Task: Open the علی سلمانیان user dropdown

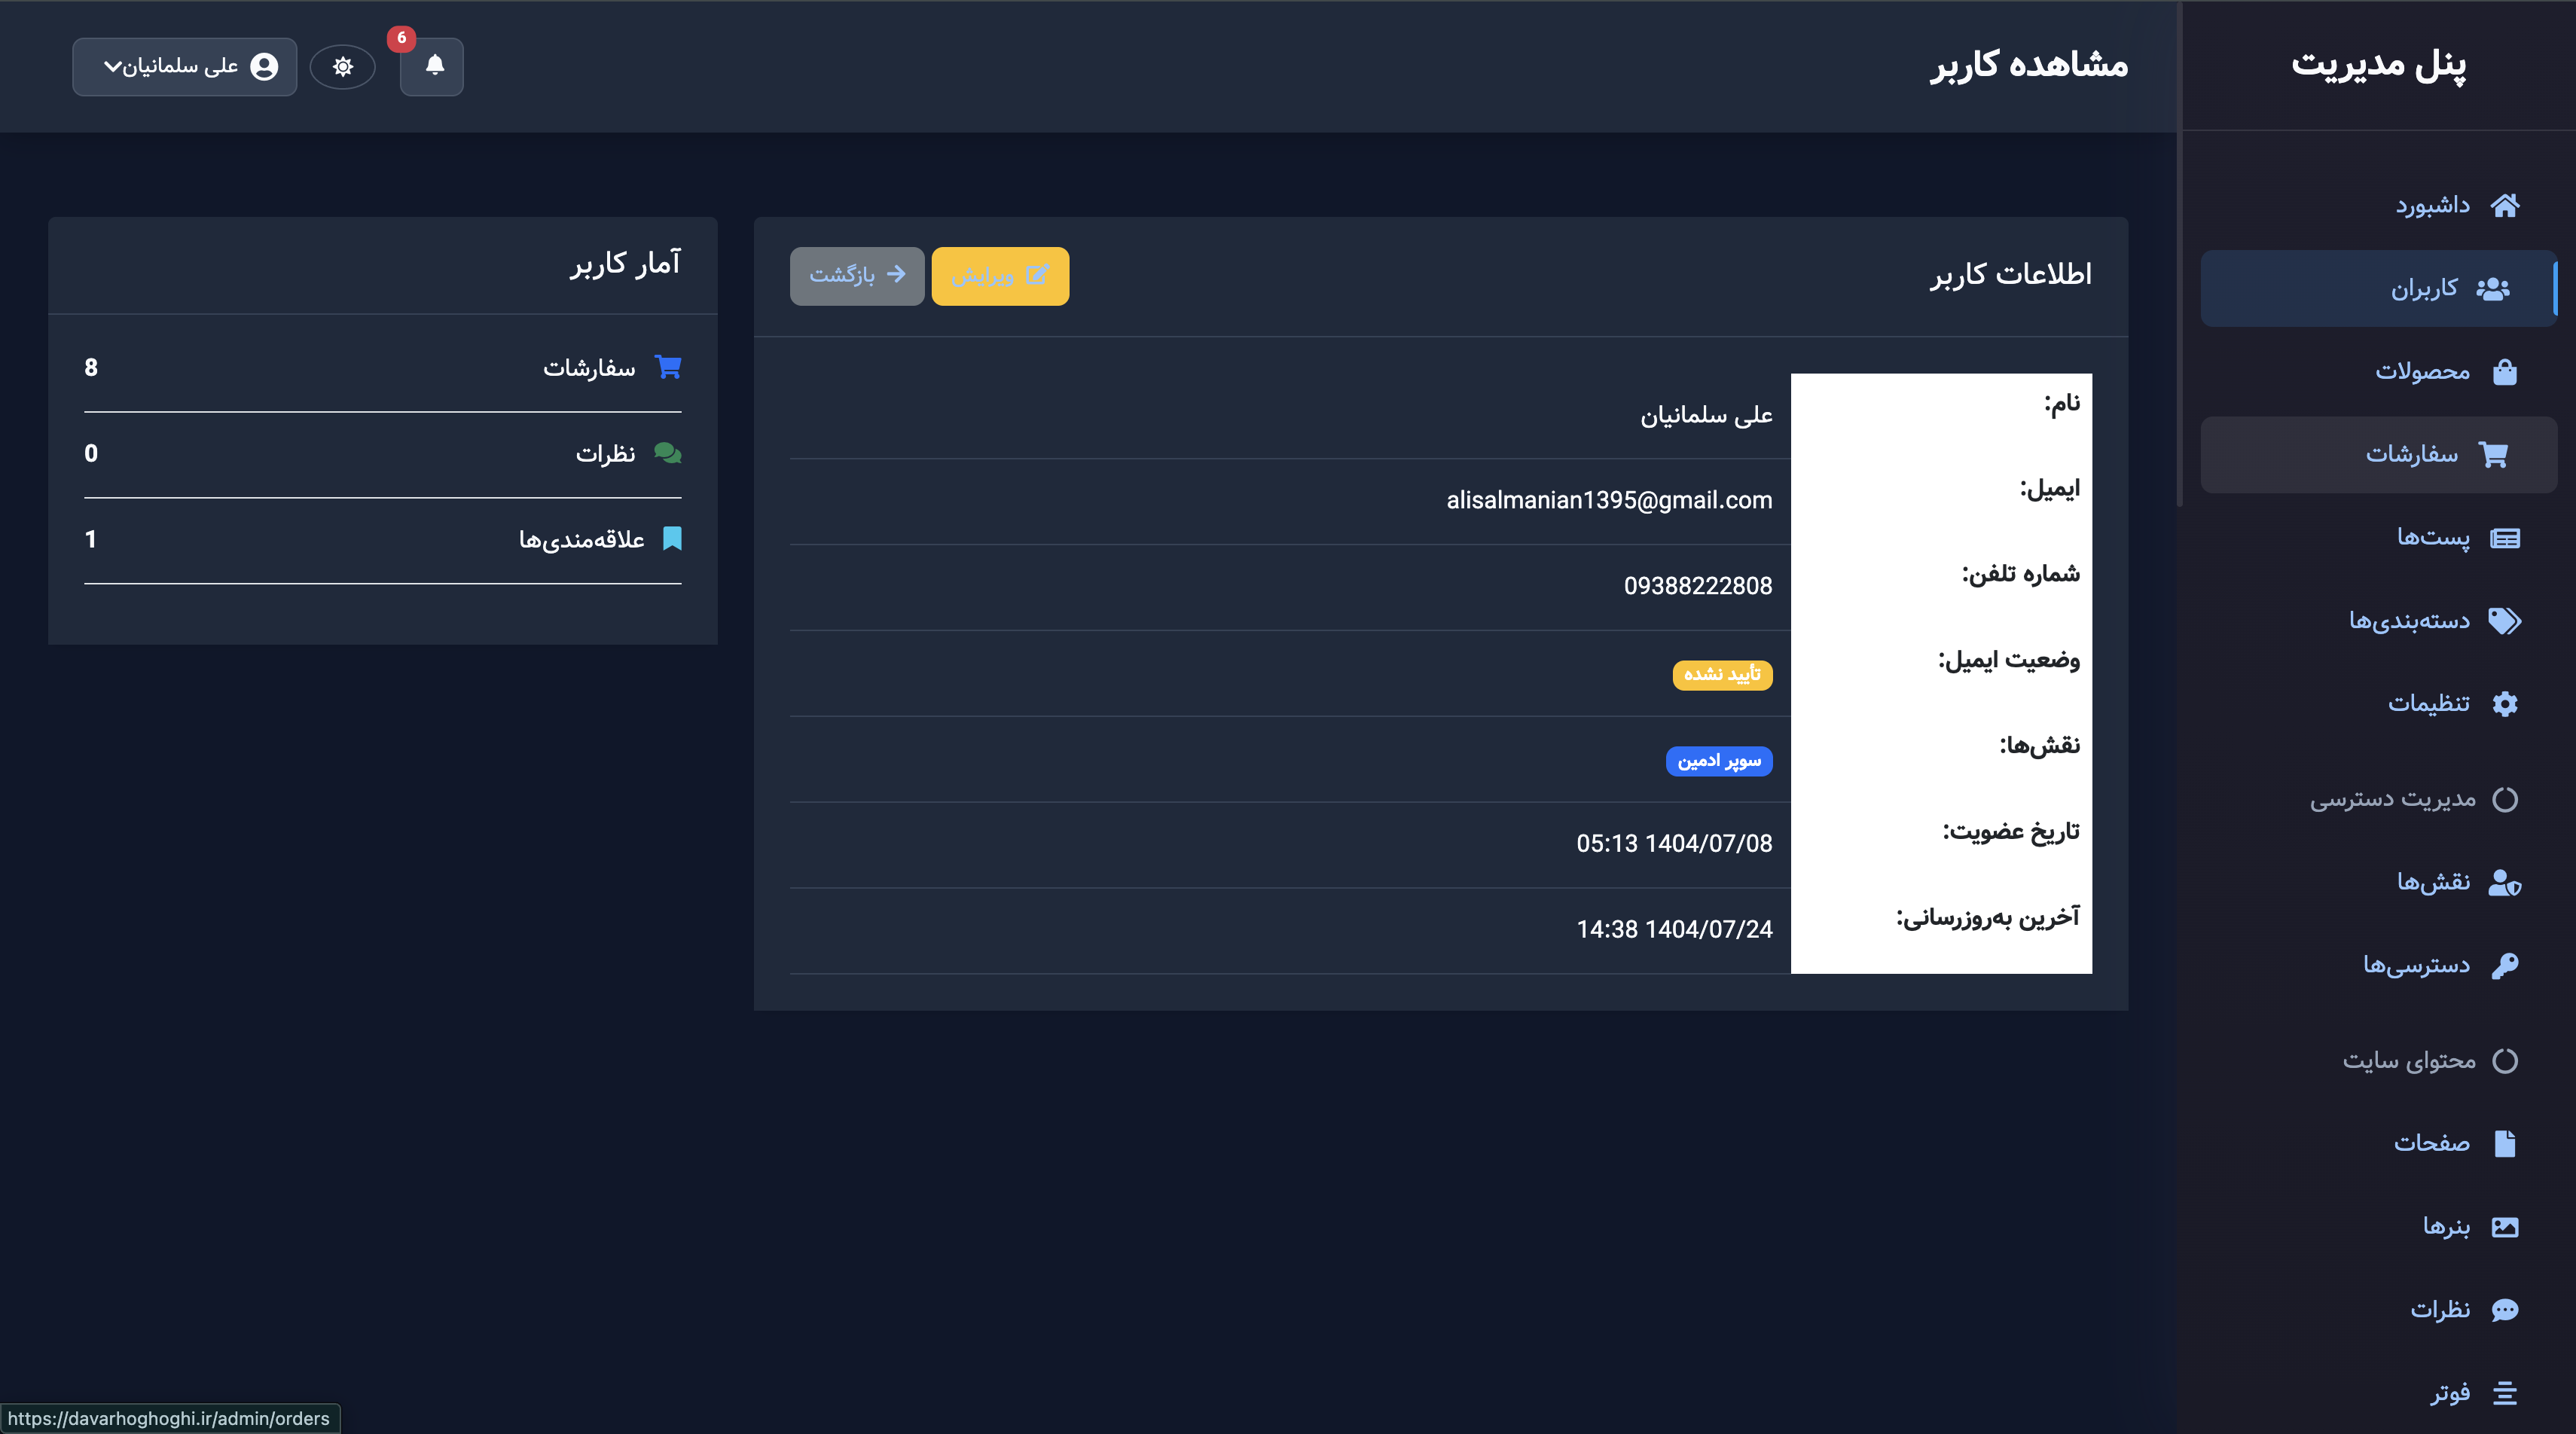Action: (185, 67)
